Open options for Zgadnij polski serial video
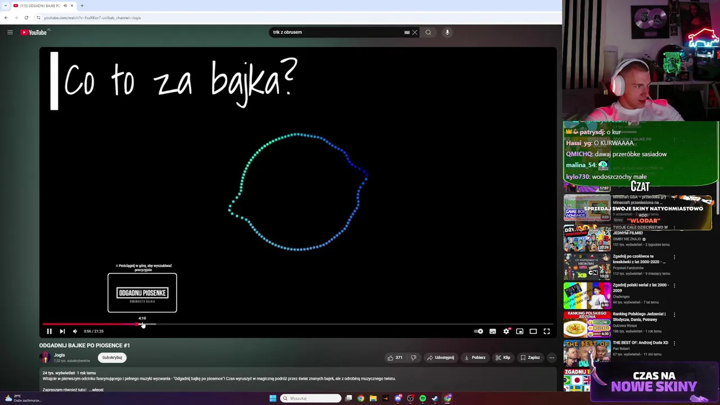Screen dimensions: 720x405 point(674,286)
